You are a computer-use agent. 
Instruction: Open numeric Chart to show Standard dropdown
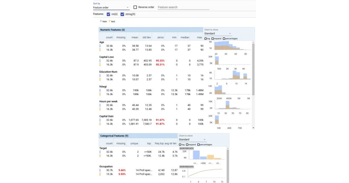[218, 34]
